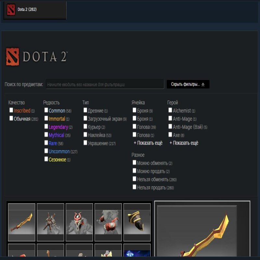Viewport: 260px width, 260px height.
Task: Check the Immortal rarity filter
Action: click(46, 118)
